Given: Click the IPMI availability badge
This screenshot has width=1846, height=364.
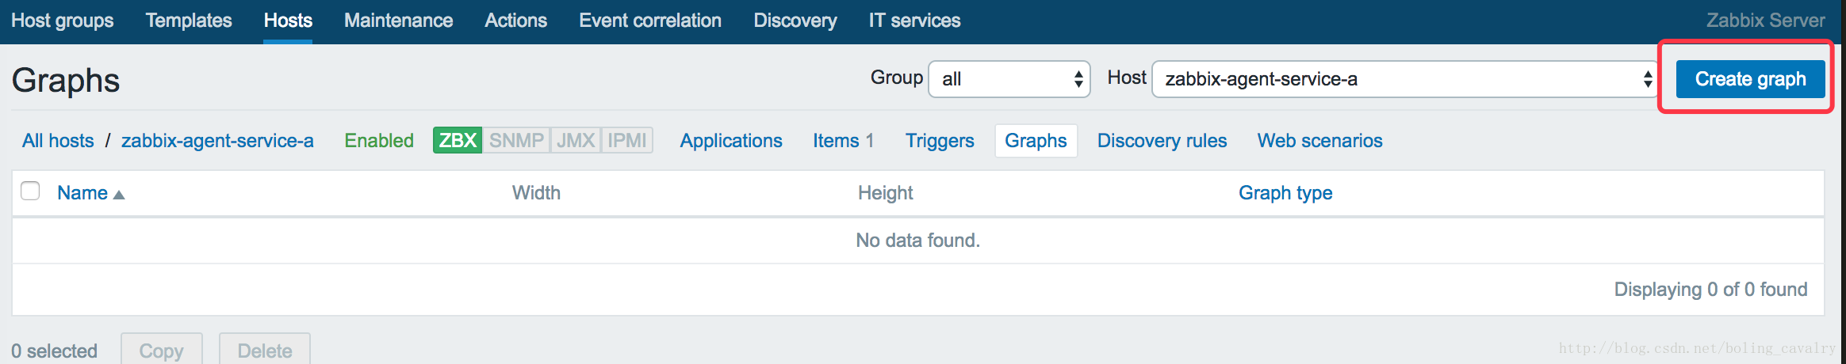Looking at the screenshot, I should 627,141.
